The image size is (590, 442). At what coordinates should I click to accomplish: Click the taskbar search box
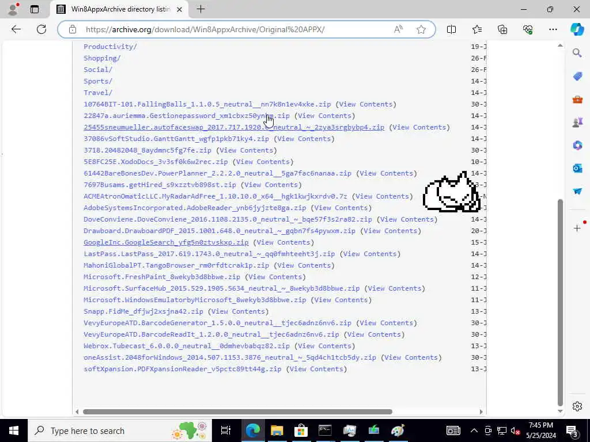pyautogui.click(x=120, y=430)
